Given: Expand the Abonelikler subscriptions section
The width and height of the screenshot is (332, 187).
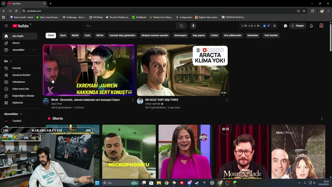Looking at the screenshot, I should [x=13, y=114].
